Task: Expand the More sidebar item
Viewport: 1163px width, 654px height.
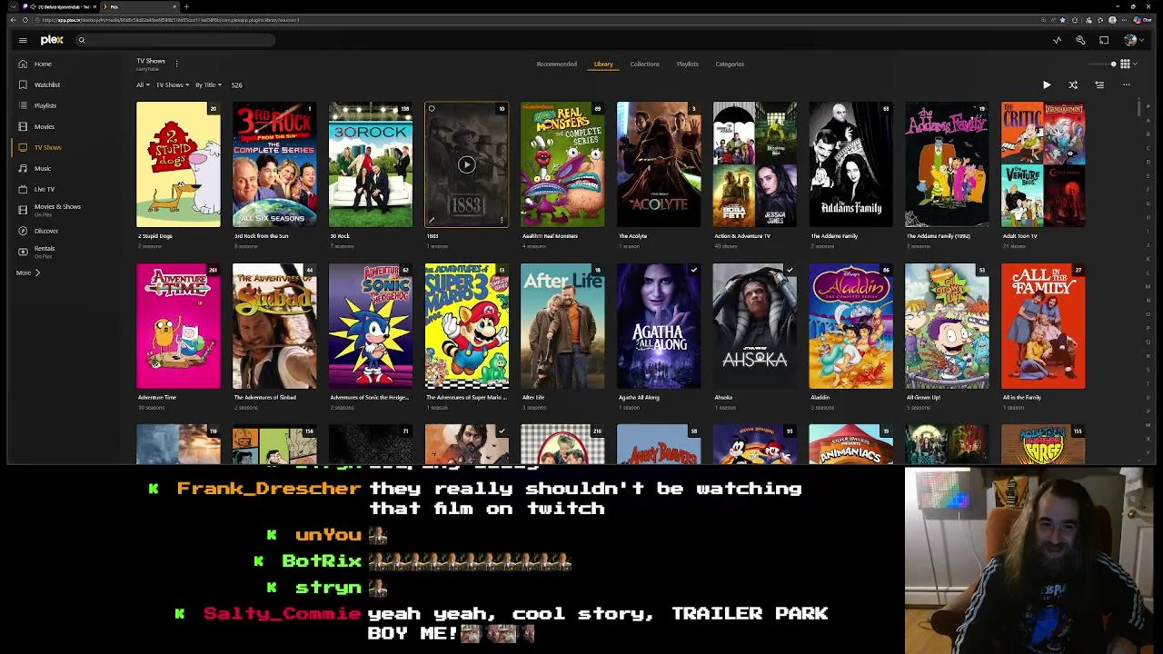Action: click(28, 272)
